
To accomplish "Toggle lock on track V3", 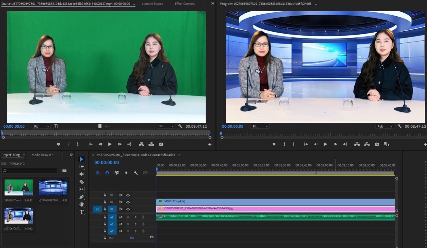I will [105, 195].
